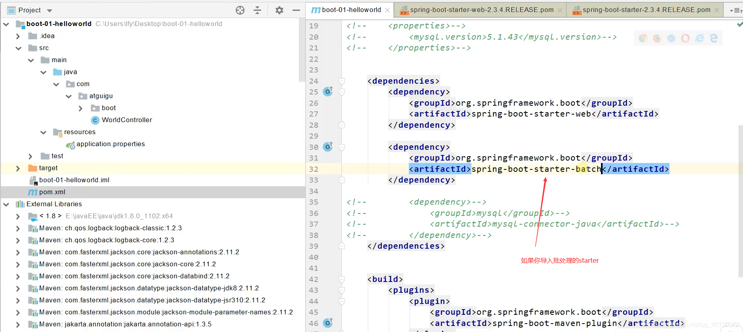Click gutter dependency icon on line 30
Image resolution: width=743 pixels, height=332 pixels.
(328, 147)
